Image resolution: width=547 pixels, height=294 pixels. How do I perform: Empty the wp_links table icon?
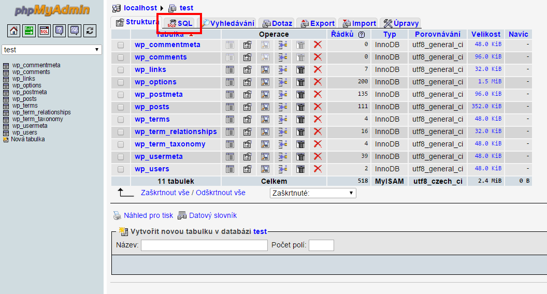tap(300, 70)
